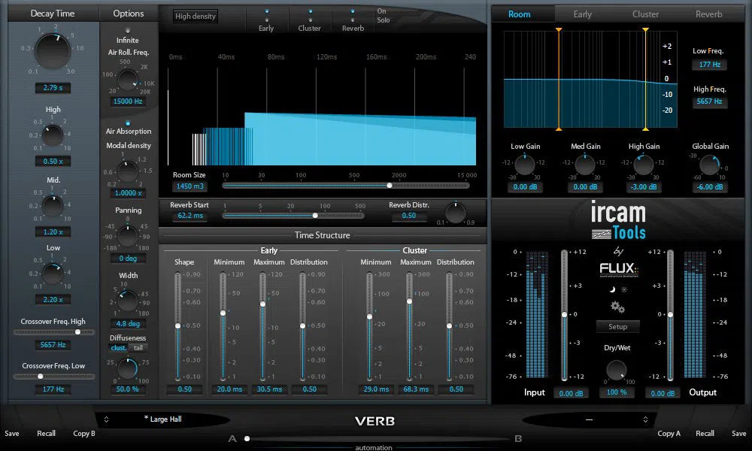Toggle the Cluster section LED
752x451 pixels.
(311, 11)
